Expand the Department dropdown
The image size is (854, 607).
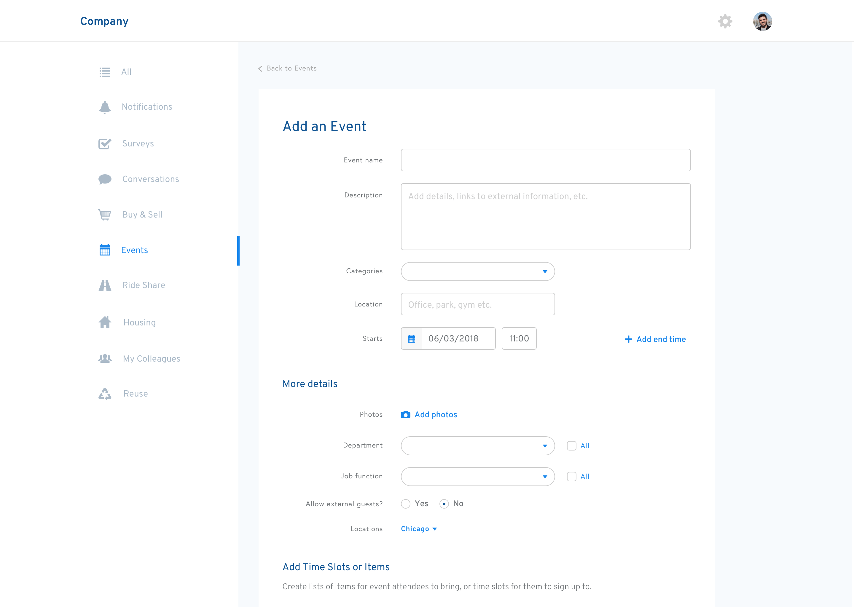pos(477,445)
